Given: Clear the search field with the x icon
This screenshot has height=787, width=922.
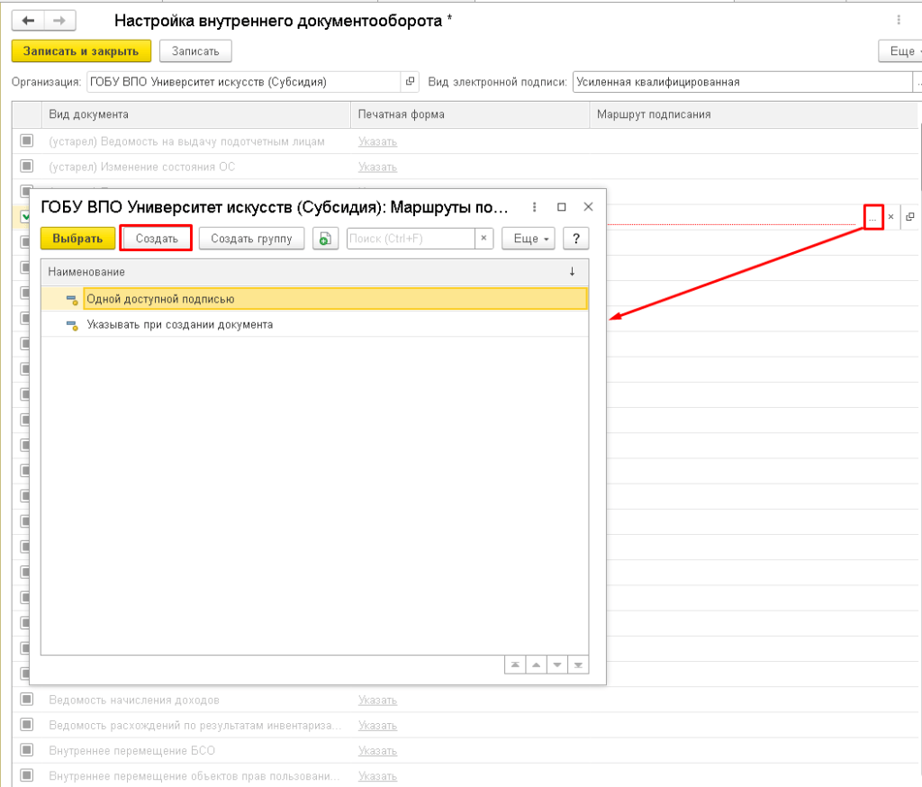Looking at the screenshot, I should 484,239.
